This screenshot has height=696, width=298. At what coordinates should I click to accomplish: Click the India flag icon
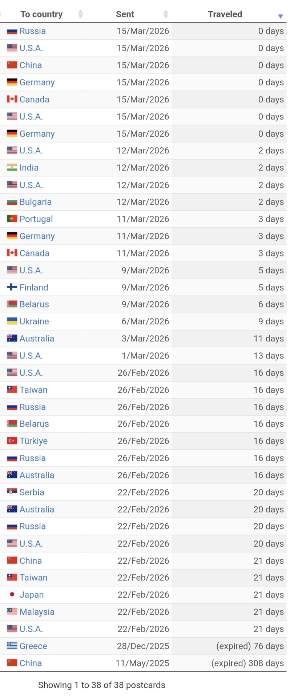[12, 168]
